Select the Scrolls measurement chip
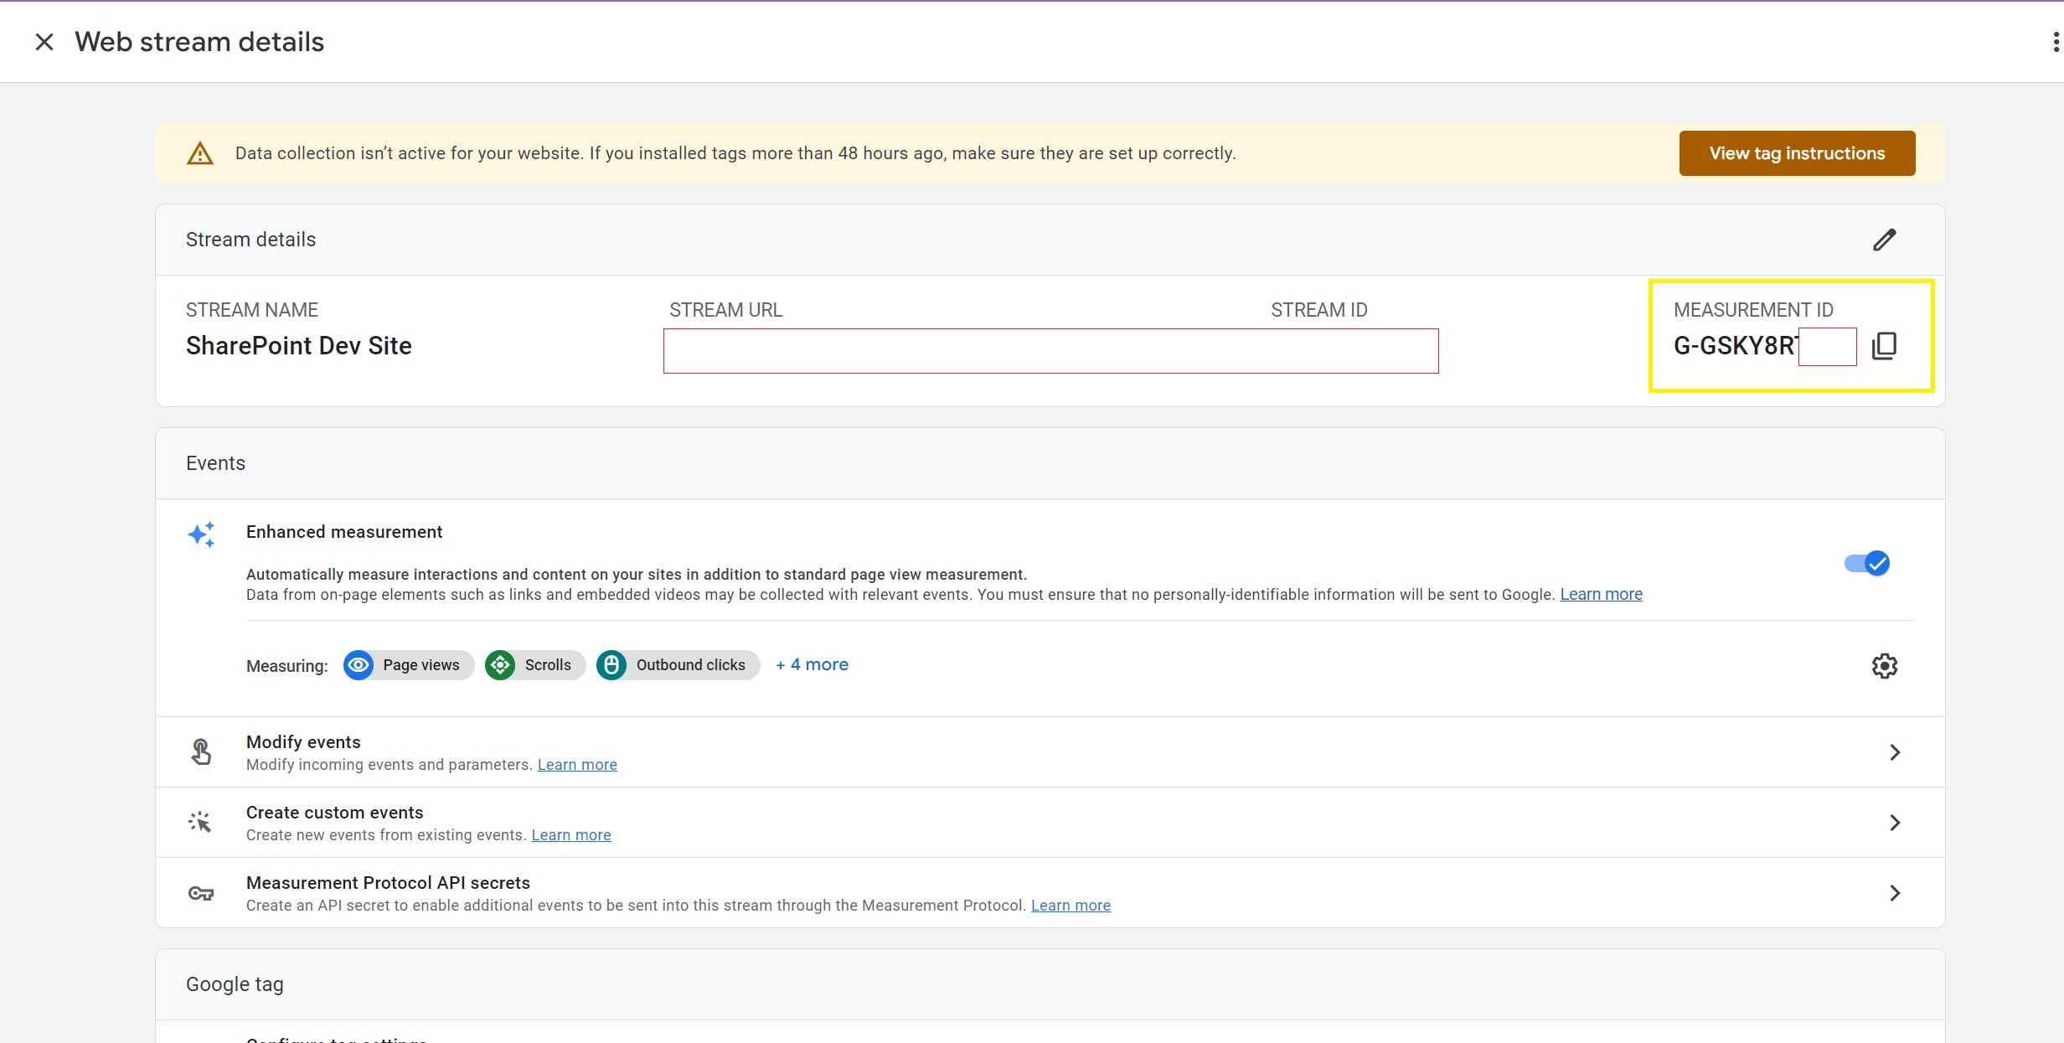2064x1043 pixels. 534,664
